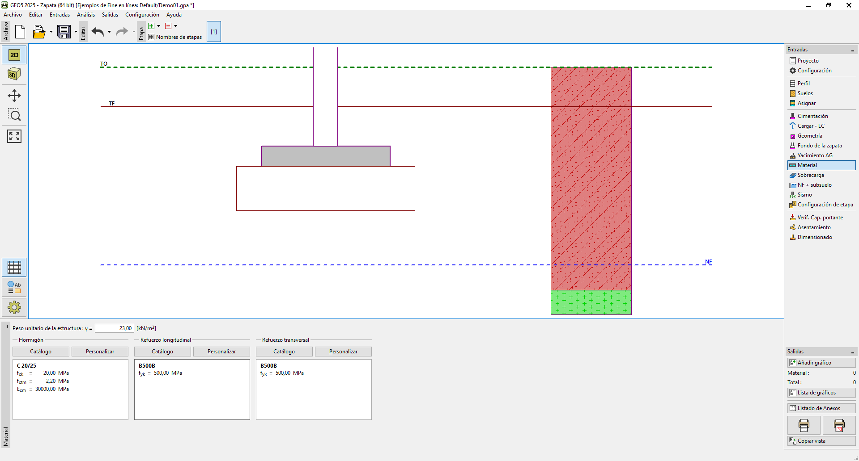This screenshot has height=461, width=859.
Task: Select construction stage [1] toggle
Action: [214, 32]
